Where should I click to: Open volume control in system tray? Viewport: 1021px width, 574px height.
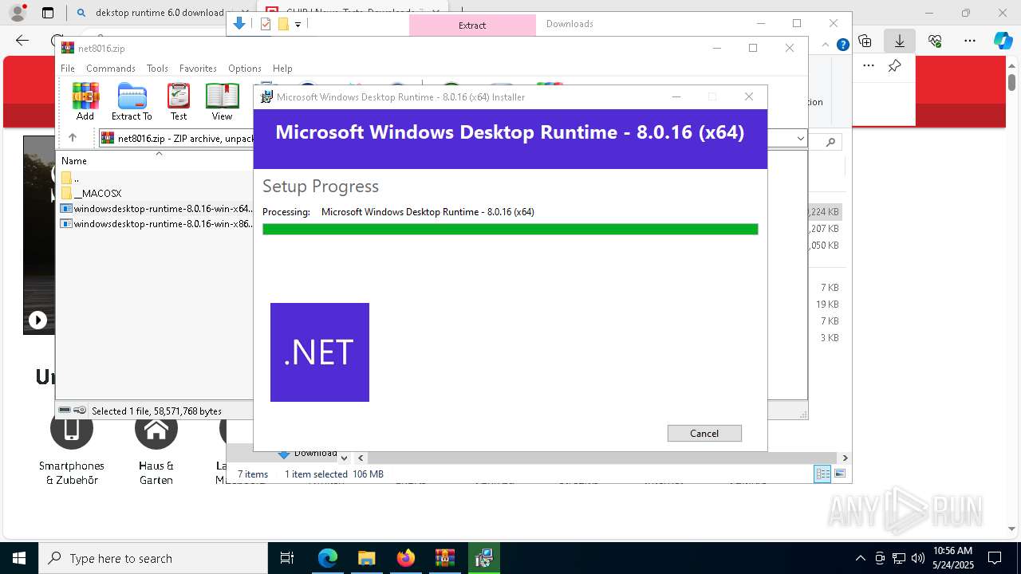[918, 558]
